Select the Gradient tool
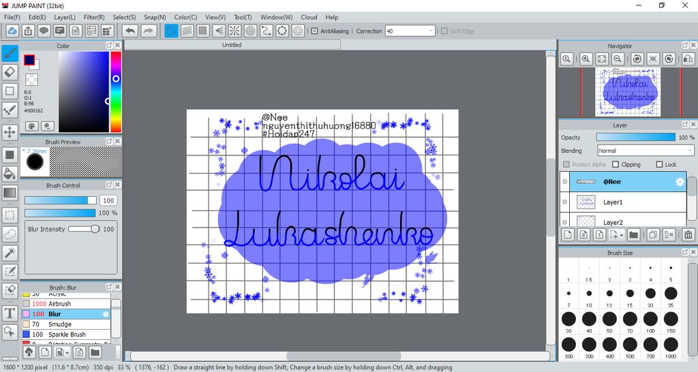The height and width of the screenshot is (372, 698). pyautogui.click(x=10, y=193)
